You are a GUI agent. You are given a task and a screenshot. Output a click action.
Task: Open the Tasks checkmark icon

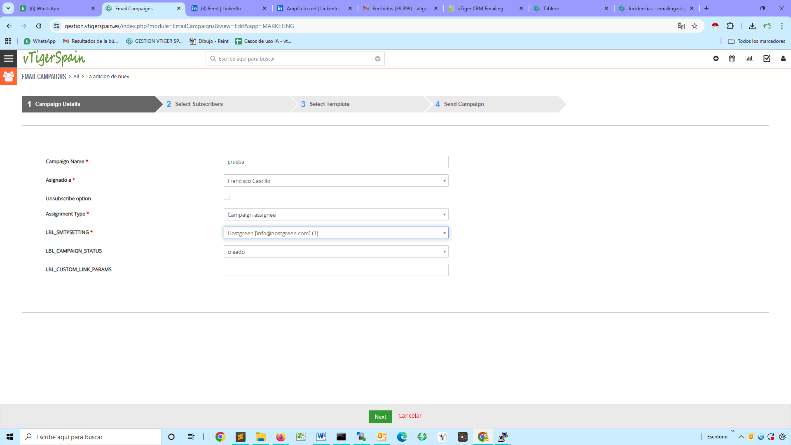[x=766, y=59]
